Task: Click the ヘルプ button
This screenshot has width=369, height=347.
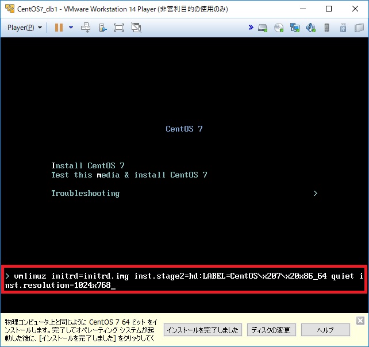Action: pyautogui.click(x=325, y=330)
